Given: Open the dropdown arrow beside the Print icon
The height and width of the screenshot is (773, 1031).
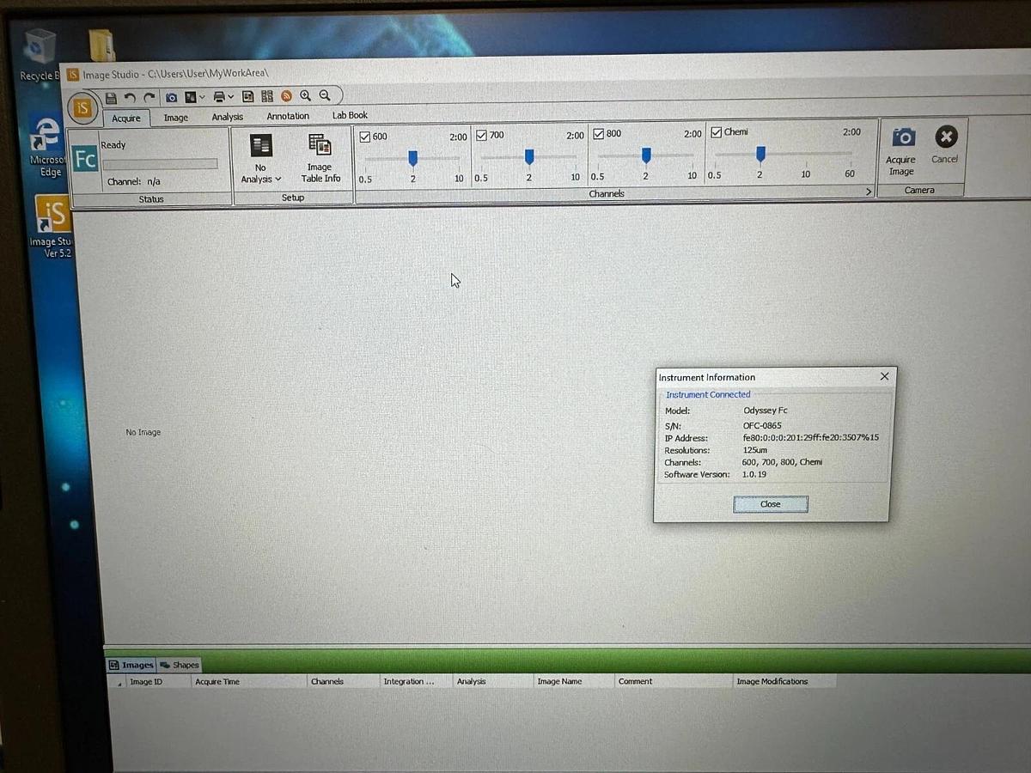Looking at the screenshot, I should click(230, 97).
